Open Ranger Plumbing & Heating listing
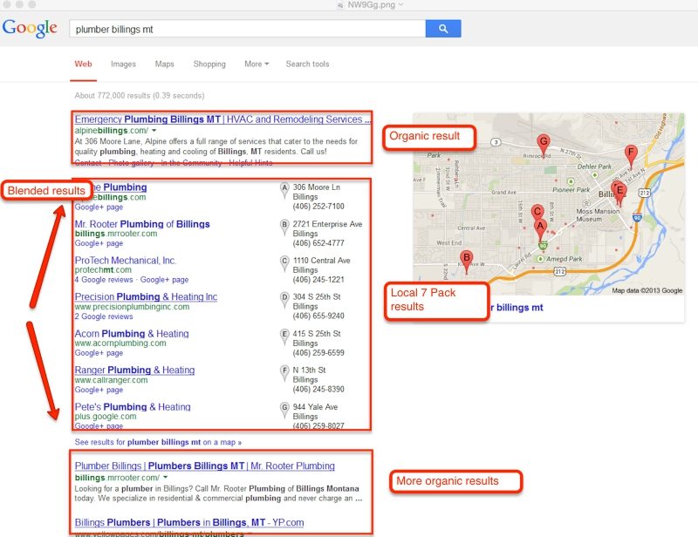 click(x=134, y=370)
